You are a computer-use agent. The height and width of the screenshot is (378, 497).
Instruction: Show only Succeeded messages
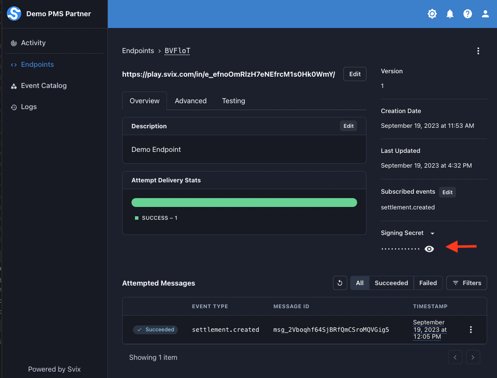[391, 283]
